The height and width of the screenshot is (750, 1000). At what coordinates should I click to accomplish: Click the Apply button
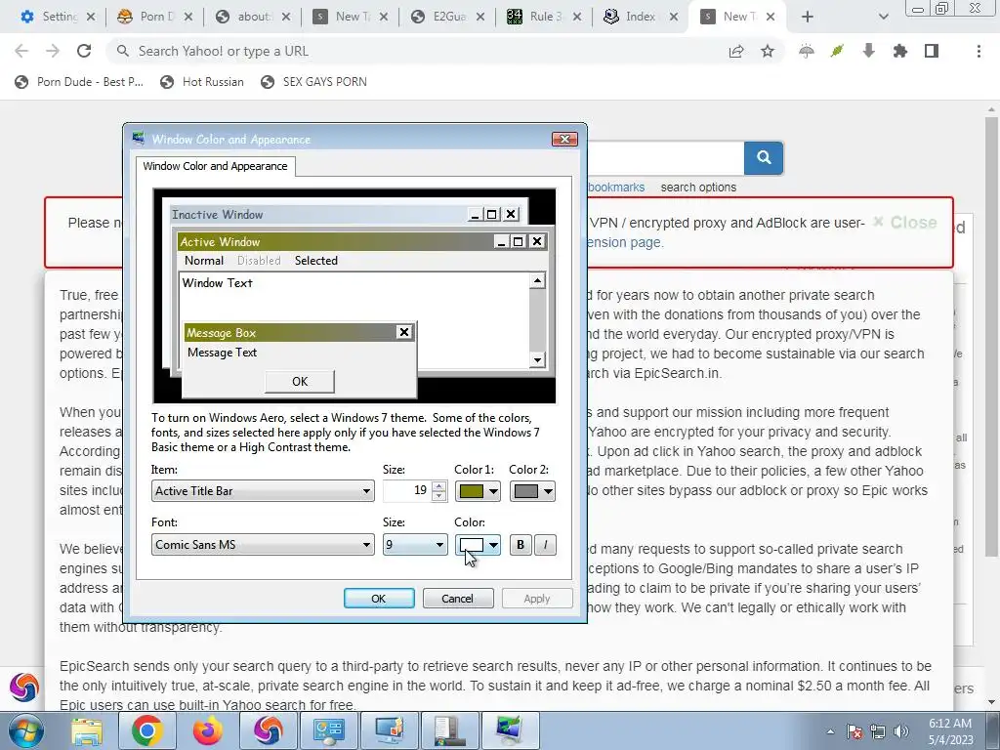(x=537, y=599)
